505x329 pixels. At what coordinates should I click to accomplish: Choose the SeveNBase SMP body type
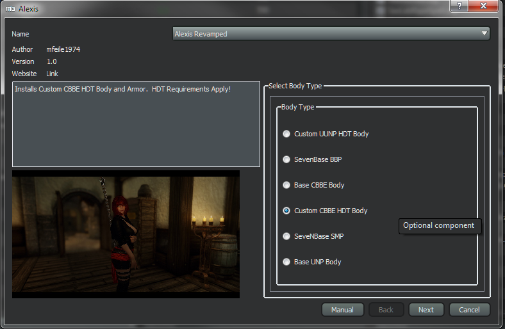286,236
